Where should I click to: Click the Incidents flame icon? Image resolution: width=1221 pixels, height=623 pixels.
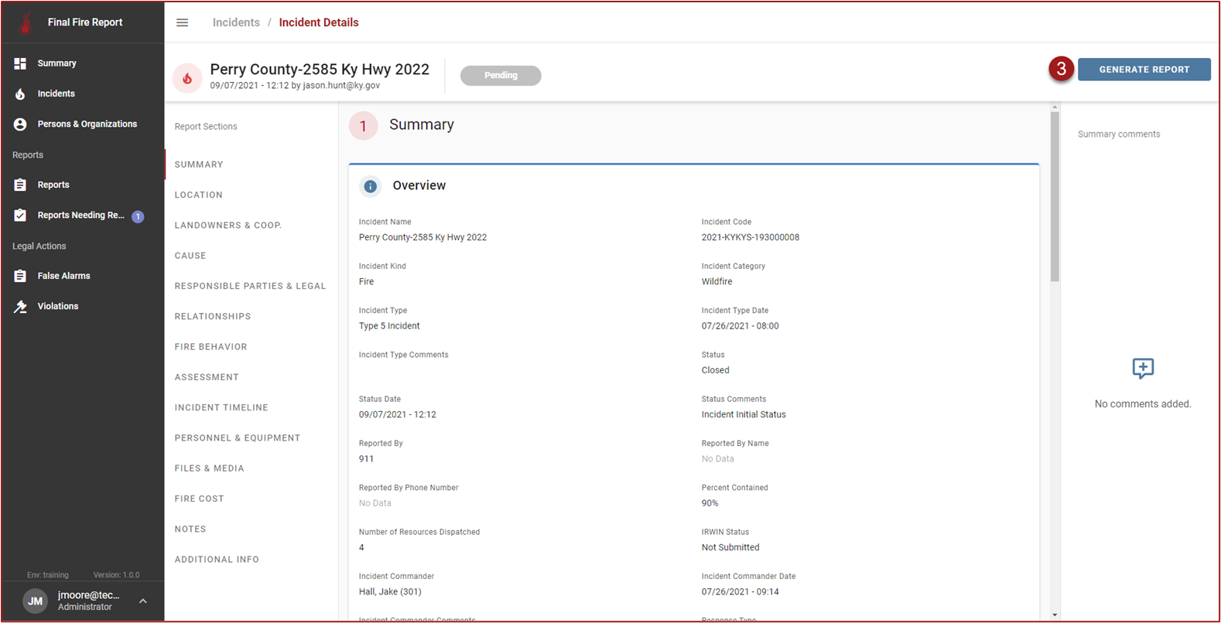click(x=20, y=94)
